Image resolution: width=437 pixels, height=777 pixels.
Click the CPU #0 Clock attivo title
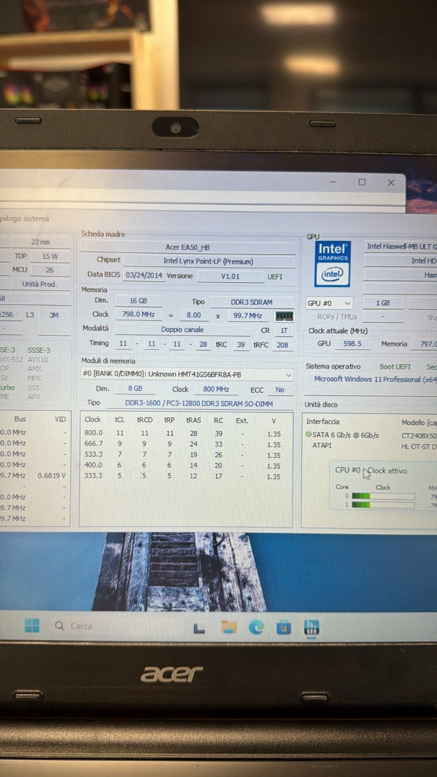(371, 471)
